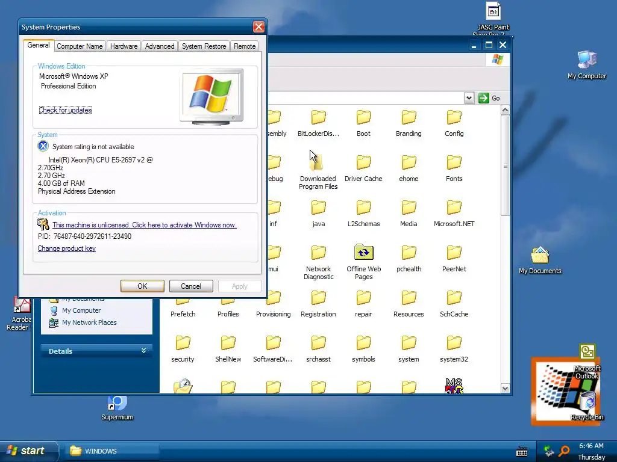The width and height of the screenshot is (617, 462).
Task: Click the WINDOWS taskbar button
Action: pyautogui.click(x=111, y=451)
